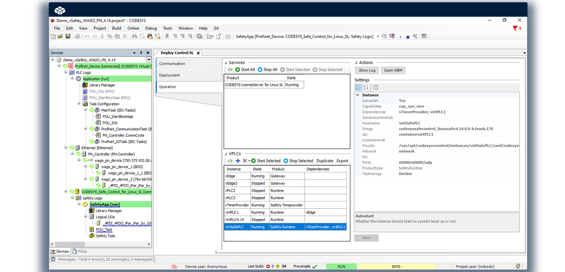Image resolution: width=565 pixels, height=272 pixels.
Task: Click the Messages status bar panel
Action: (x=102, y=259)
